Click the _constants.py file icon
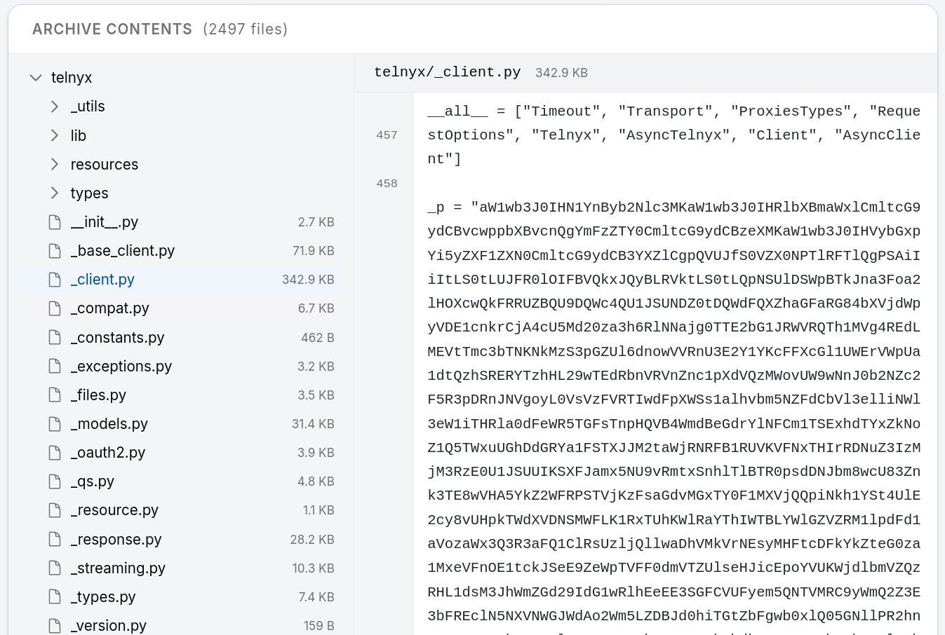The image size is (945, 635). (x=55, y=338)
